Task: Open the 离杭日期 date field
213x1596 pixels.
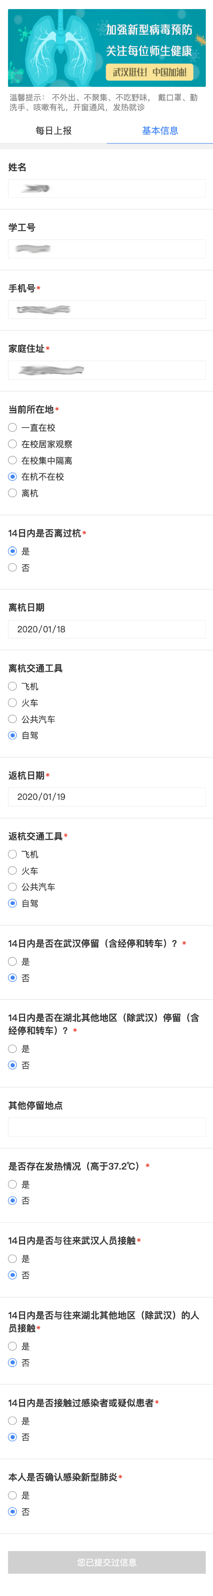Action: [x=107, y=629]
